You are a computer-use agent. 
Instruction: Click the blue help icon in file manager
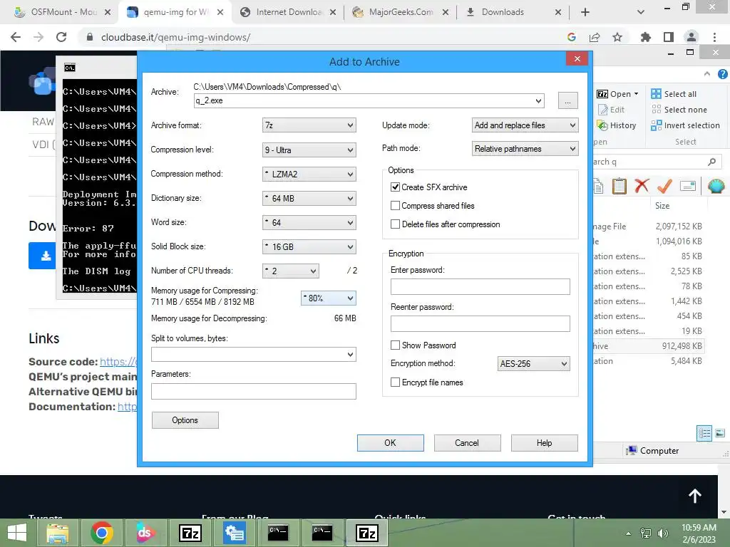click(x=723, y=74)
